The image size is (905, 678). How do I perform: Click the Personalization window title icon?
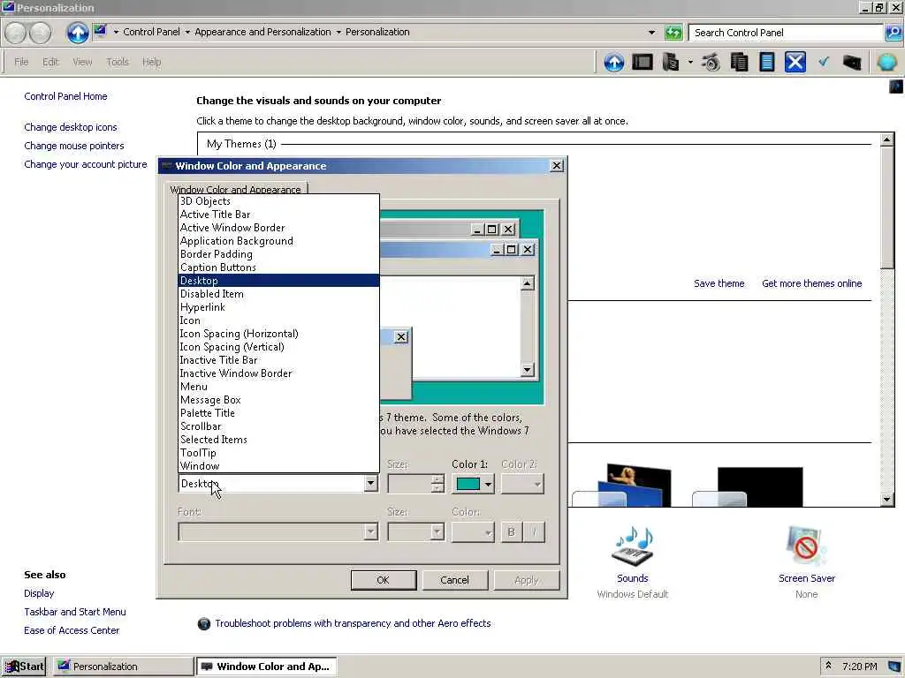click(x=8, y=7)
